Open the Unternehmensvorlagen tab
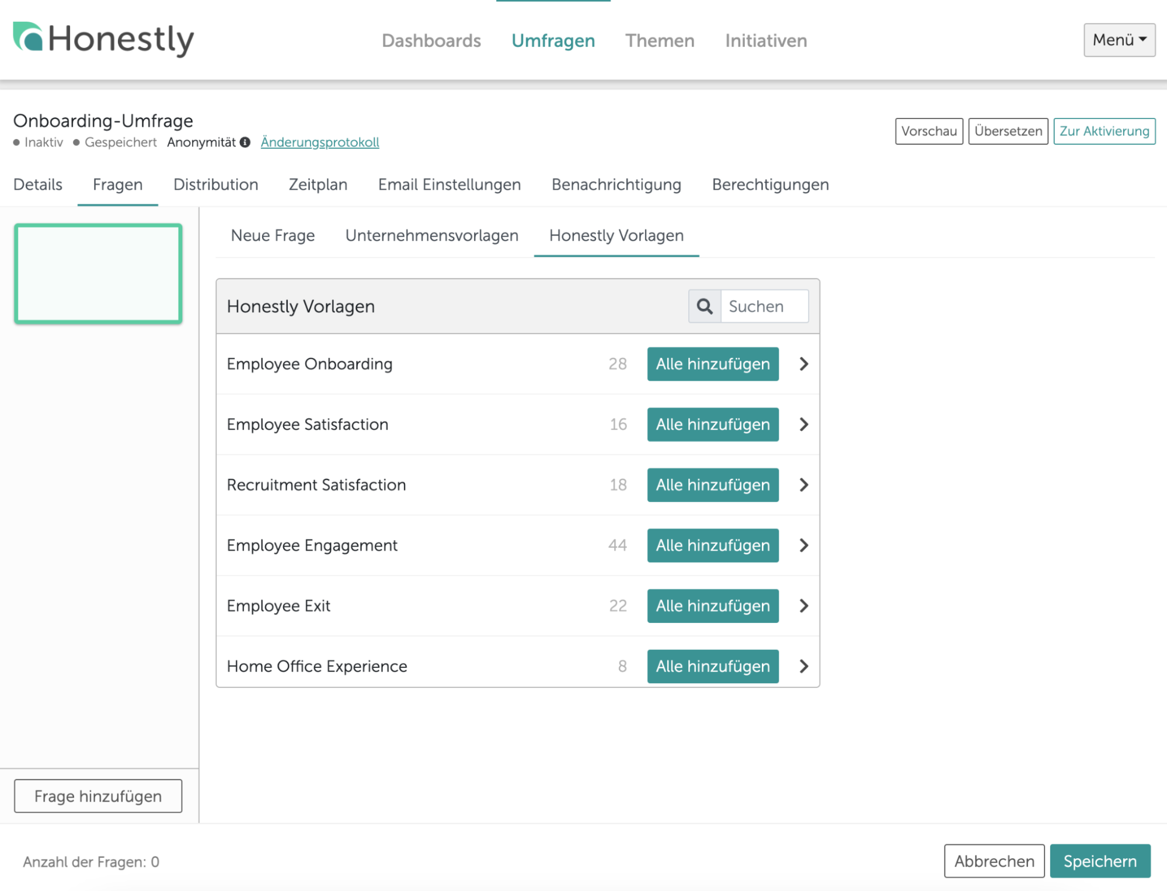1167x891 pixels. [431, 235]
